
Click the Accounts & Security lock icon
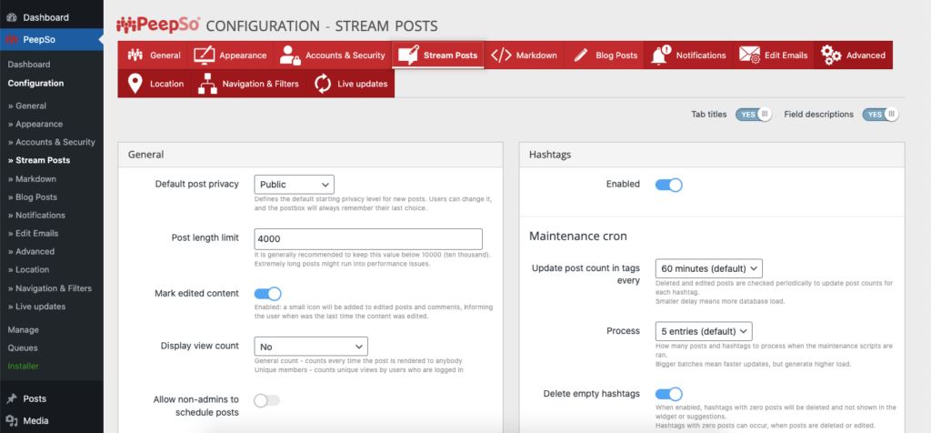pyautogui.click(x=290, y=55)
